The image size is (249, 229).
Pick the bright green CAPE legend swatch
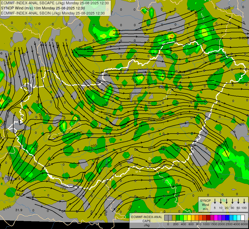click(x=182, y=218)
